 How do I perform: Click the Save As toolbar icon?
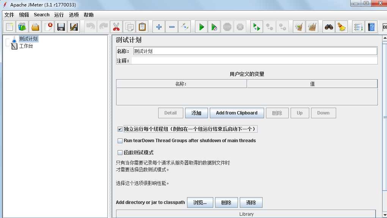click(x=74, y=27)
